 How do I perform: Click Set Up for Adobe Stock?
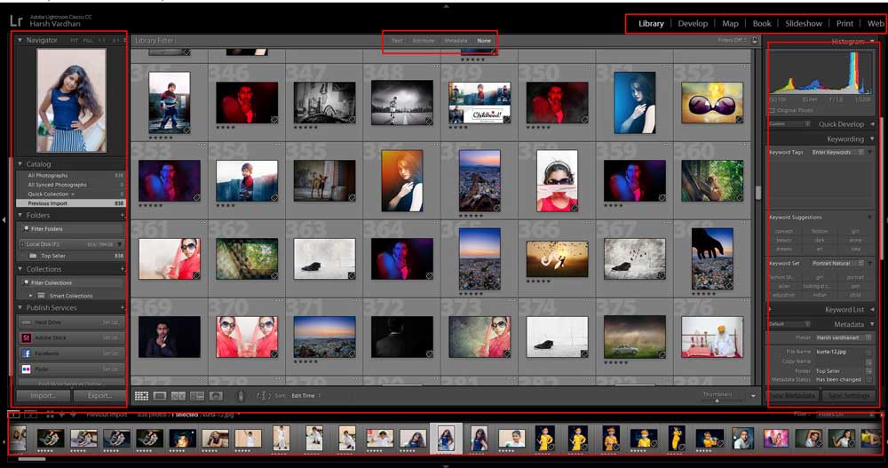tap(110, 337)
